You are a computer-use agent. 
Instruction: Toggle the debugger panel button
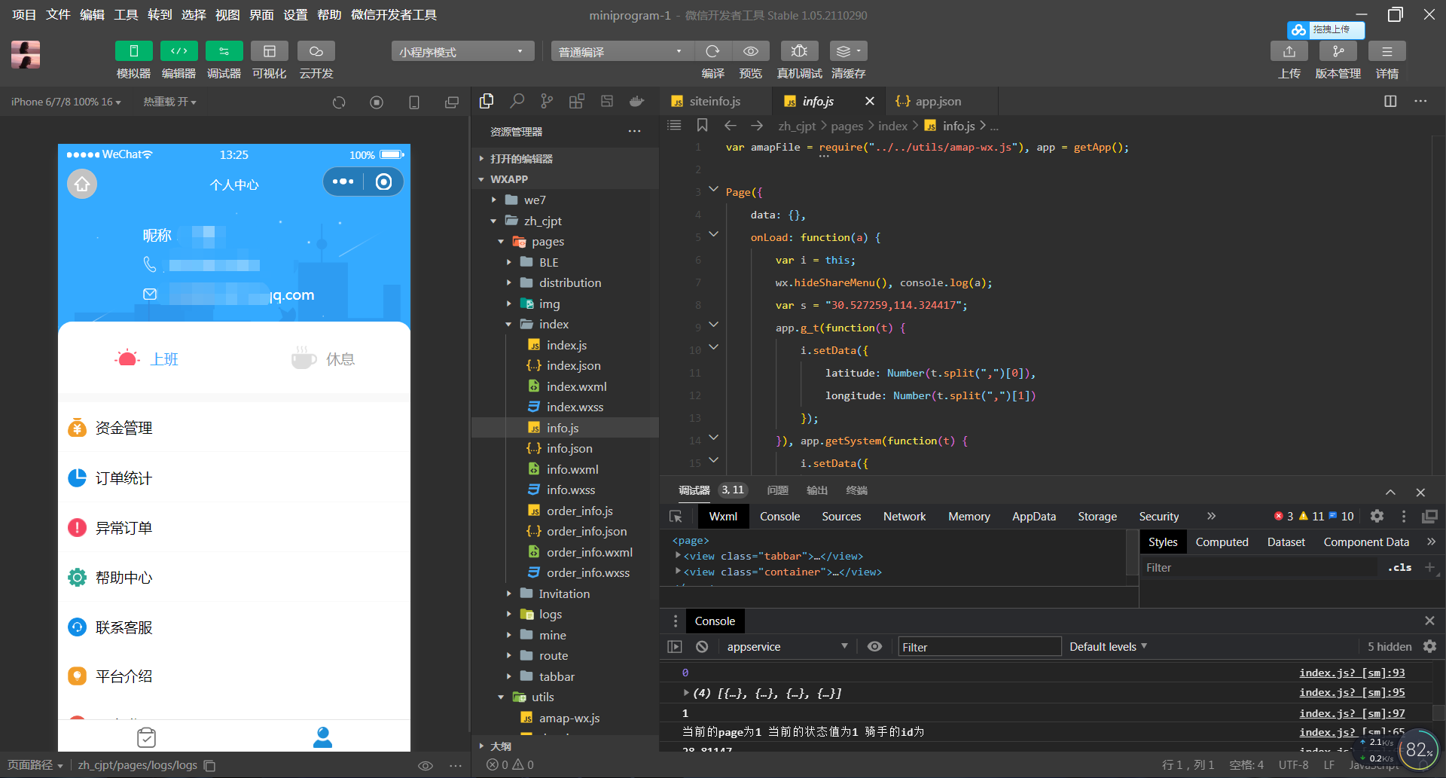[224, 51]
